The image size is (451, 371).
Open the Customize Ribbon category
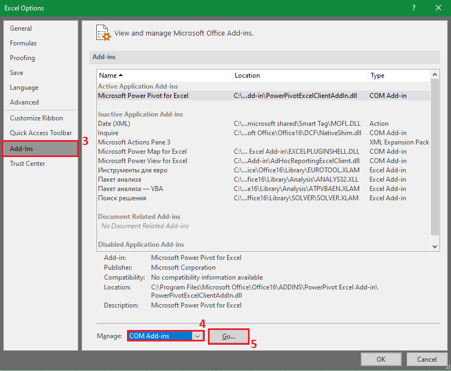point(36,118)
